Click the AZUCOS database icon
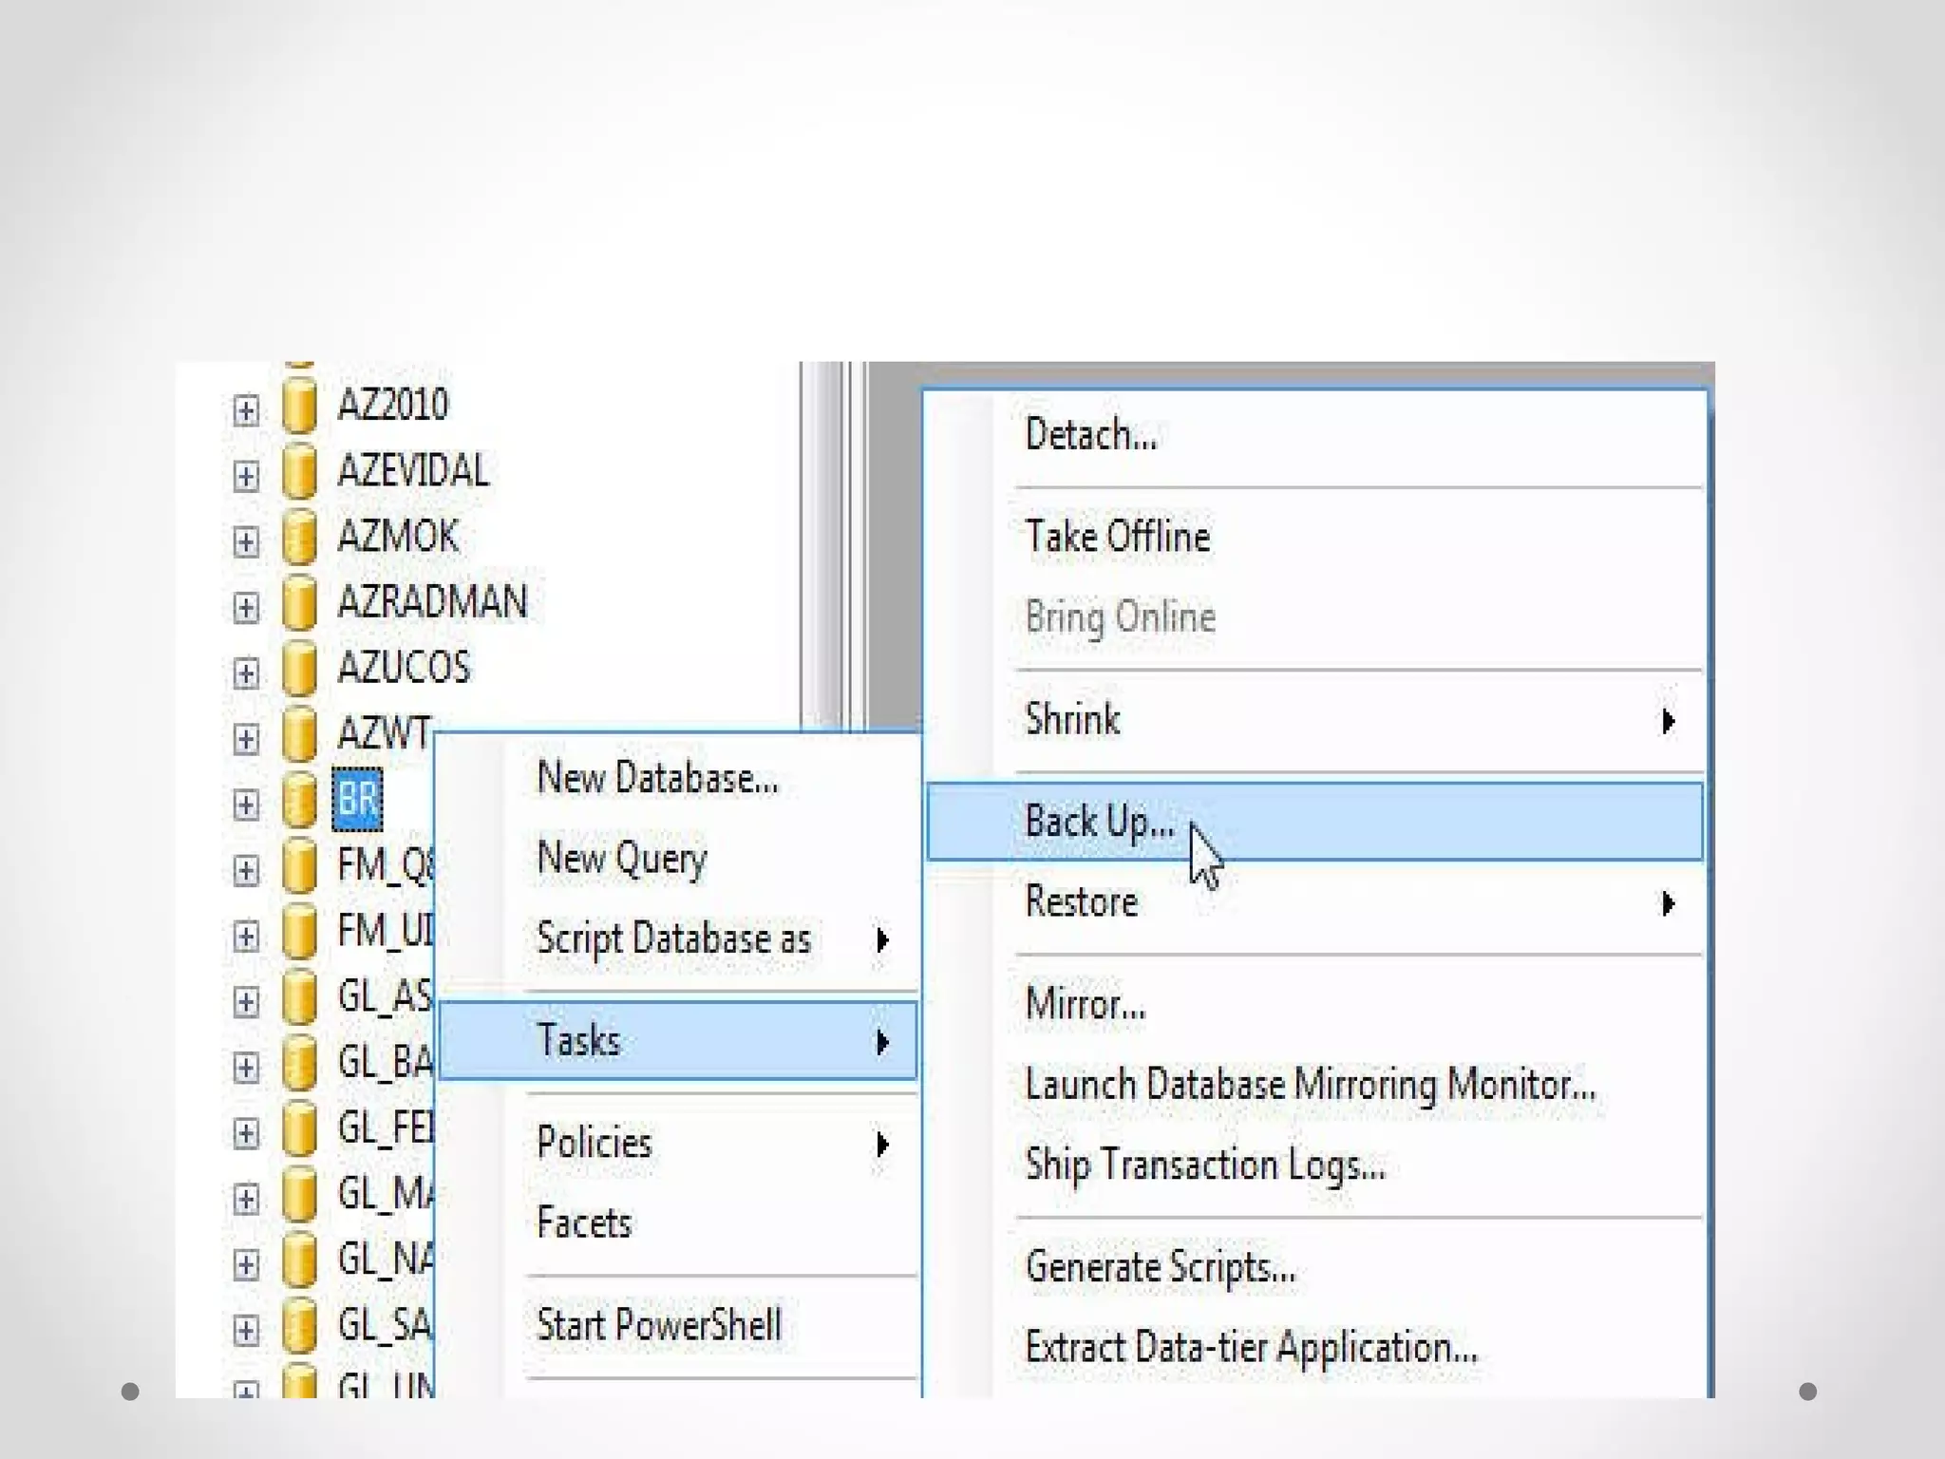1945x1459 pixels. coord(299,670)
